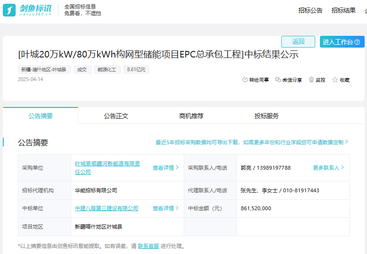367x254 pixels.
Task: Click the 监控 monitor icon
Action: tap(311, 80)
